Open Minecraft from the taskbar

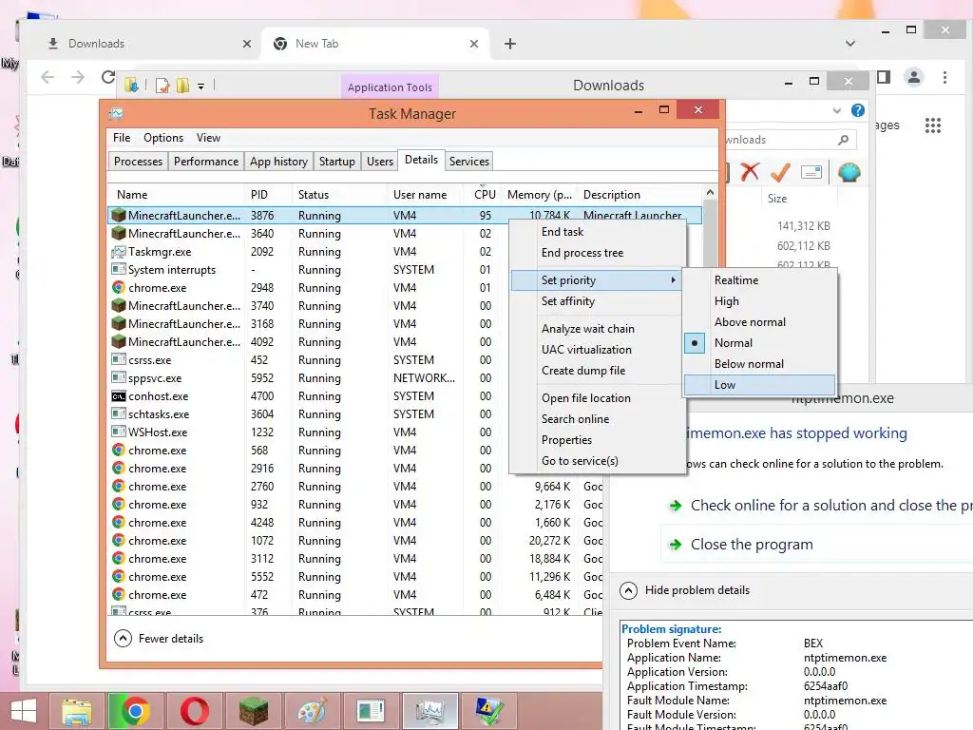click(x=254, y=711)
